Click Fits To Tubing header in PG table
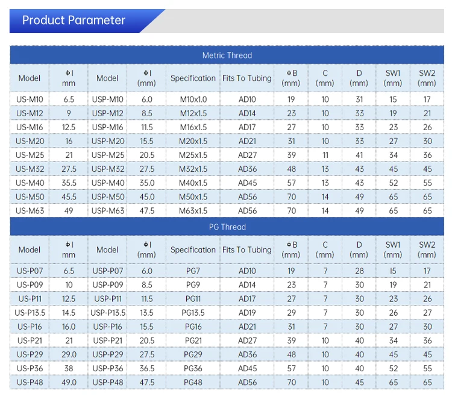Image resolution: width=452 pixels, height=411 pixels. (x=247, y=249)
